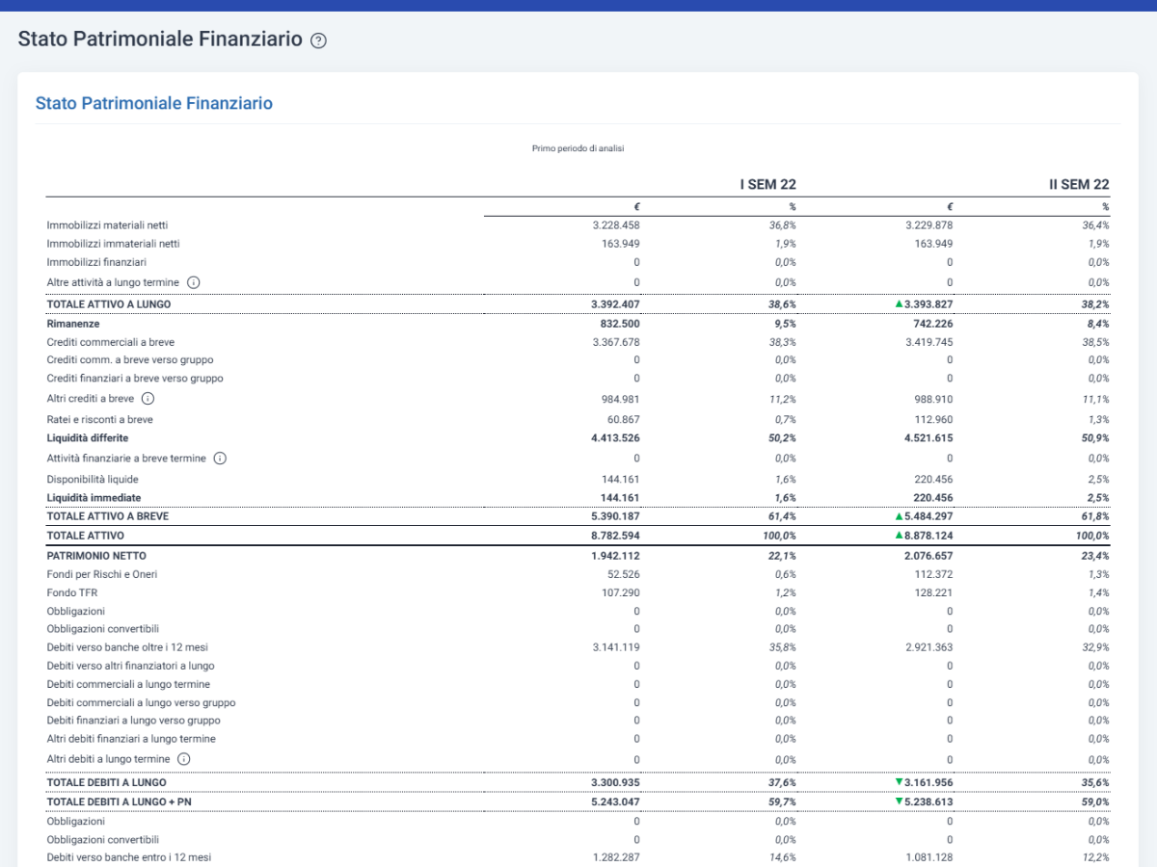Viewport: 1157px width, 867px height.
Task: Click down arrow at TOTALE DEBITI A LUNGO + PN
Action: click(899, 801)
